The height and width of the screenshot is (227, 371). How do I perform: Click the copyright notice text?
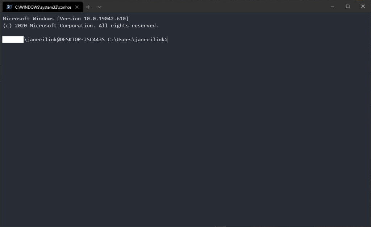tap(80, 25)
